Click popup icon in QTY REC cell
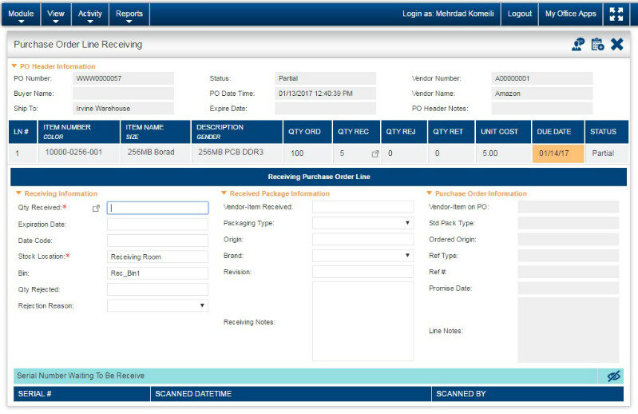This screenshot has width=638, height=414. pos(374,153)
